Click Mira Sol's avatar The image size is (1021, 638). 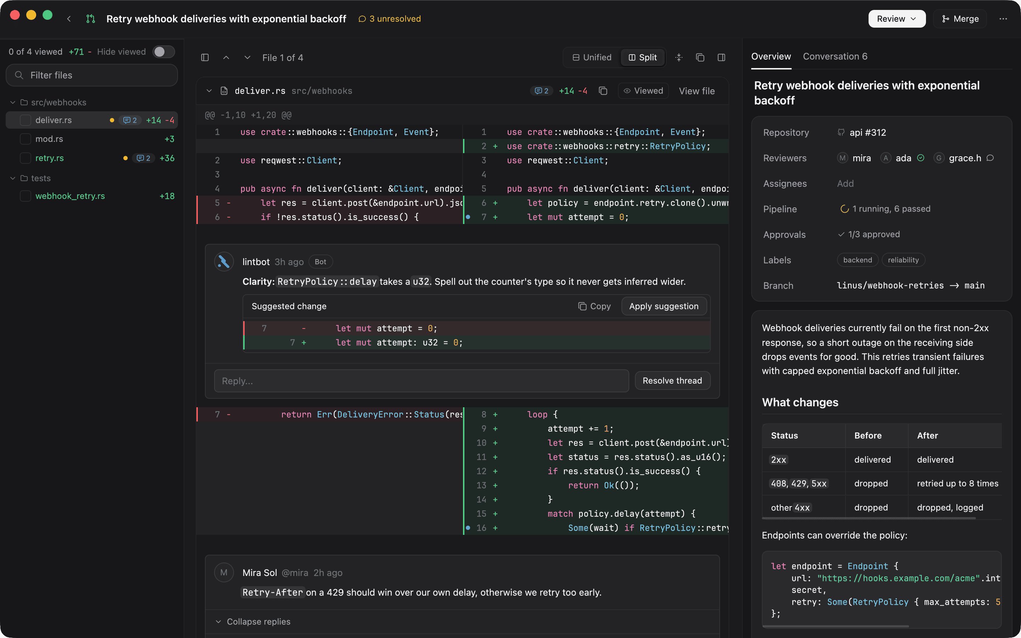(x=224, y=572)
